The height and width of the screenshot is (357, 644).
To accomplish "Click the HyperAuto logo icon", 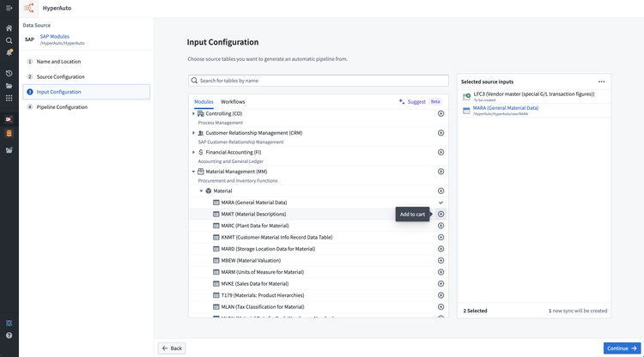I will pyautogui.click(x=28, y=8).
